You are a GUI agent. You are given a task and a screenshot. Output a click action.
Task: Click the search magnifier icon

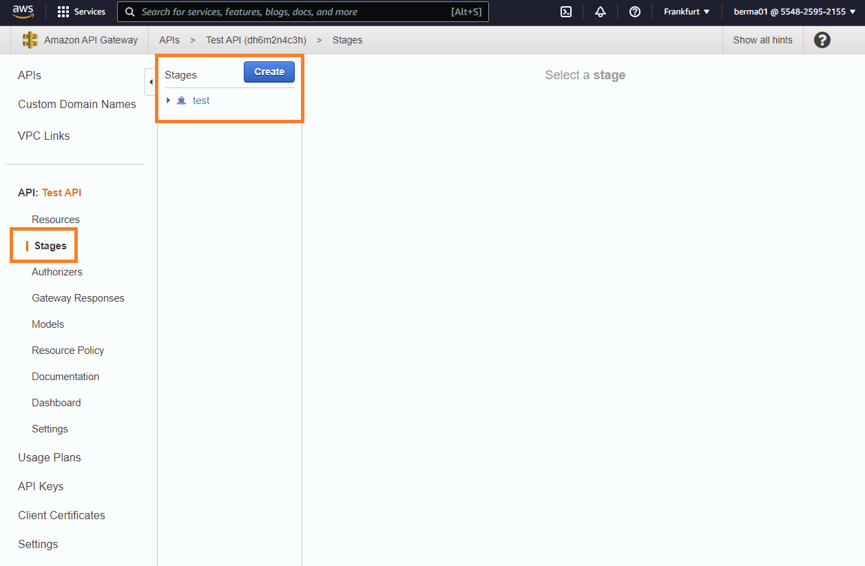130,12
